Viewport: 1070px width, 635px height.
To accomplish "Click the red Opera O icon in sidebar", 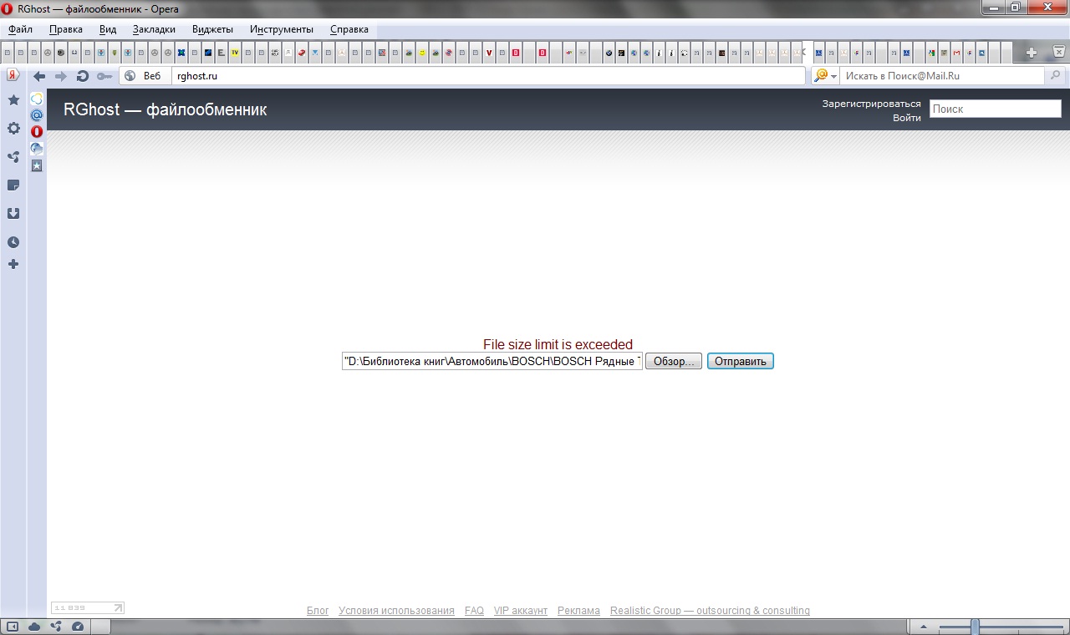I will pyautogui.click(x=37, y=132).
